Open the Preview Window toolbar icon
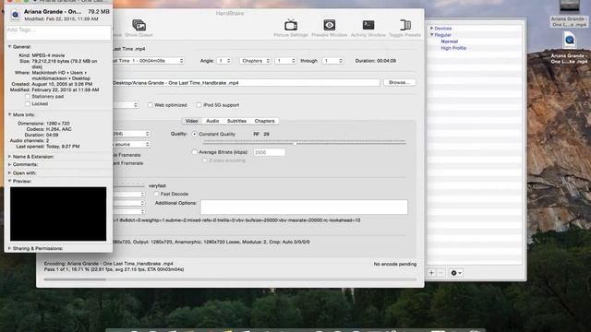591x332 pixels. click(329, 25)
